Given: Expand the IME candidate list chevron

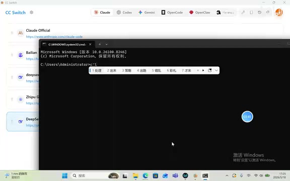Looking at the screenshot, I should tap(216, 70).
